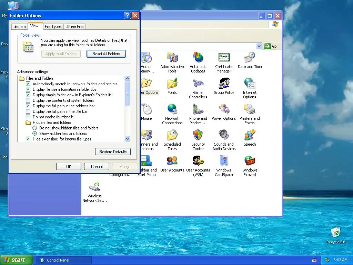Toggle Display simple folder view checkbox

pyautogui.click(x=28, y=95)
